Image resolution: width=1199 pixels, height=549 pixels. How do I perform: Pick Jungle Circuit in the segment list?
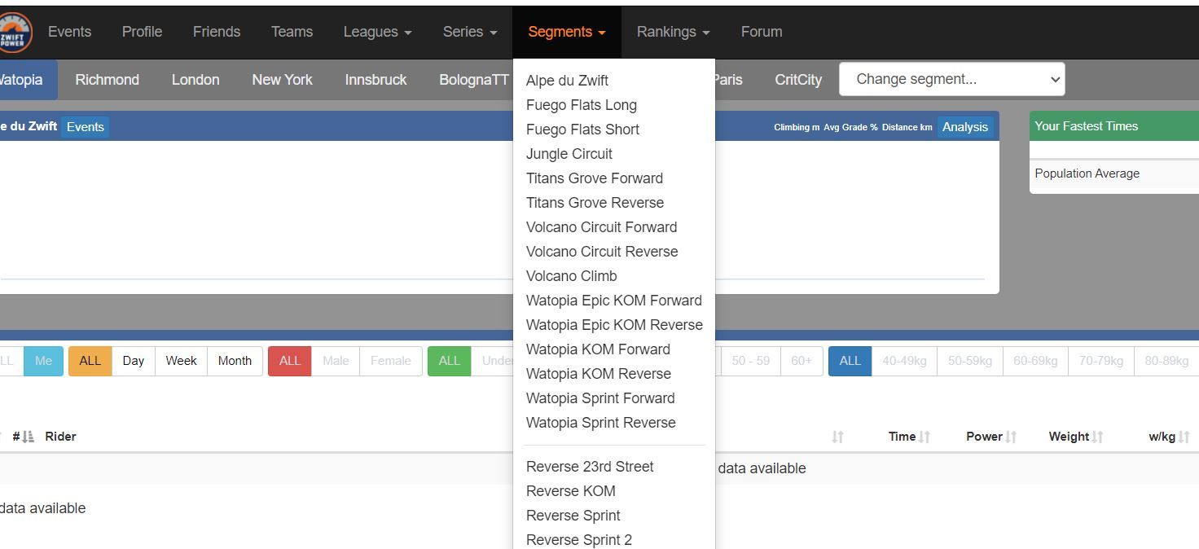[569, 154]
